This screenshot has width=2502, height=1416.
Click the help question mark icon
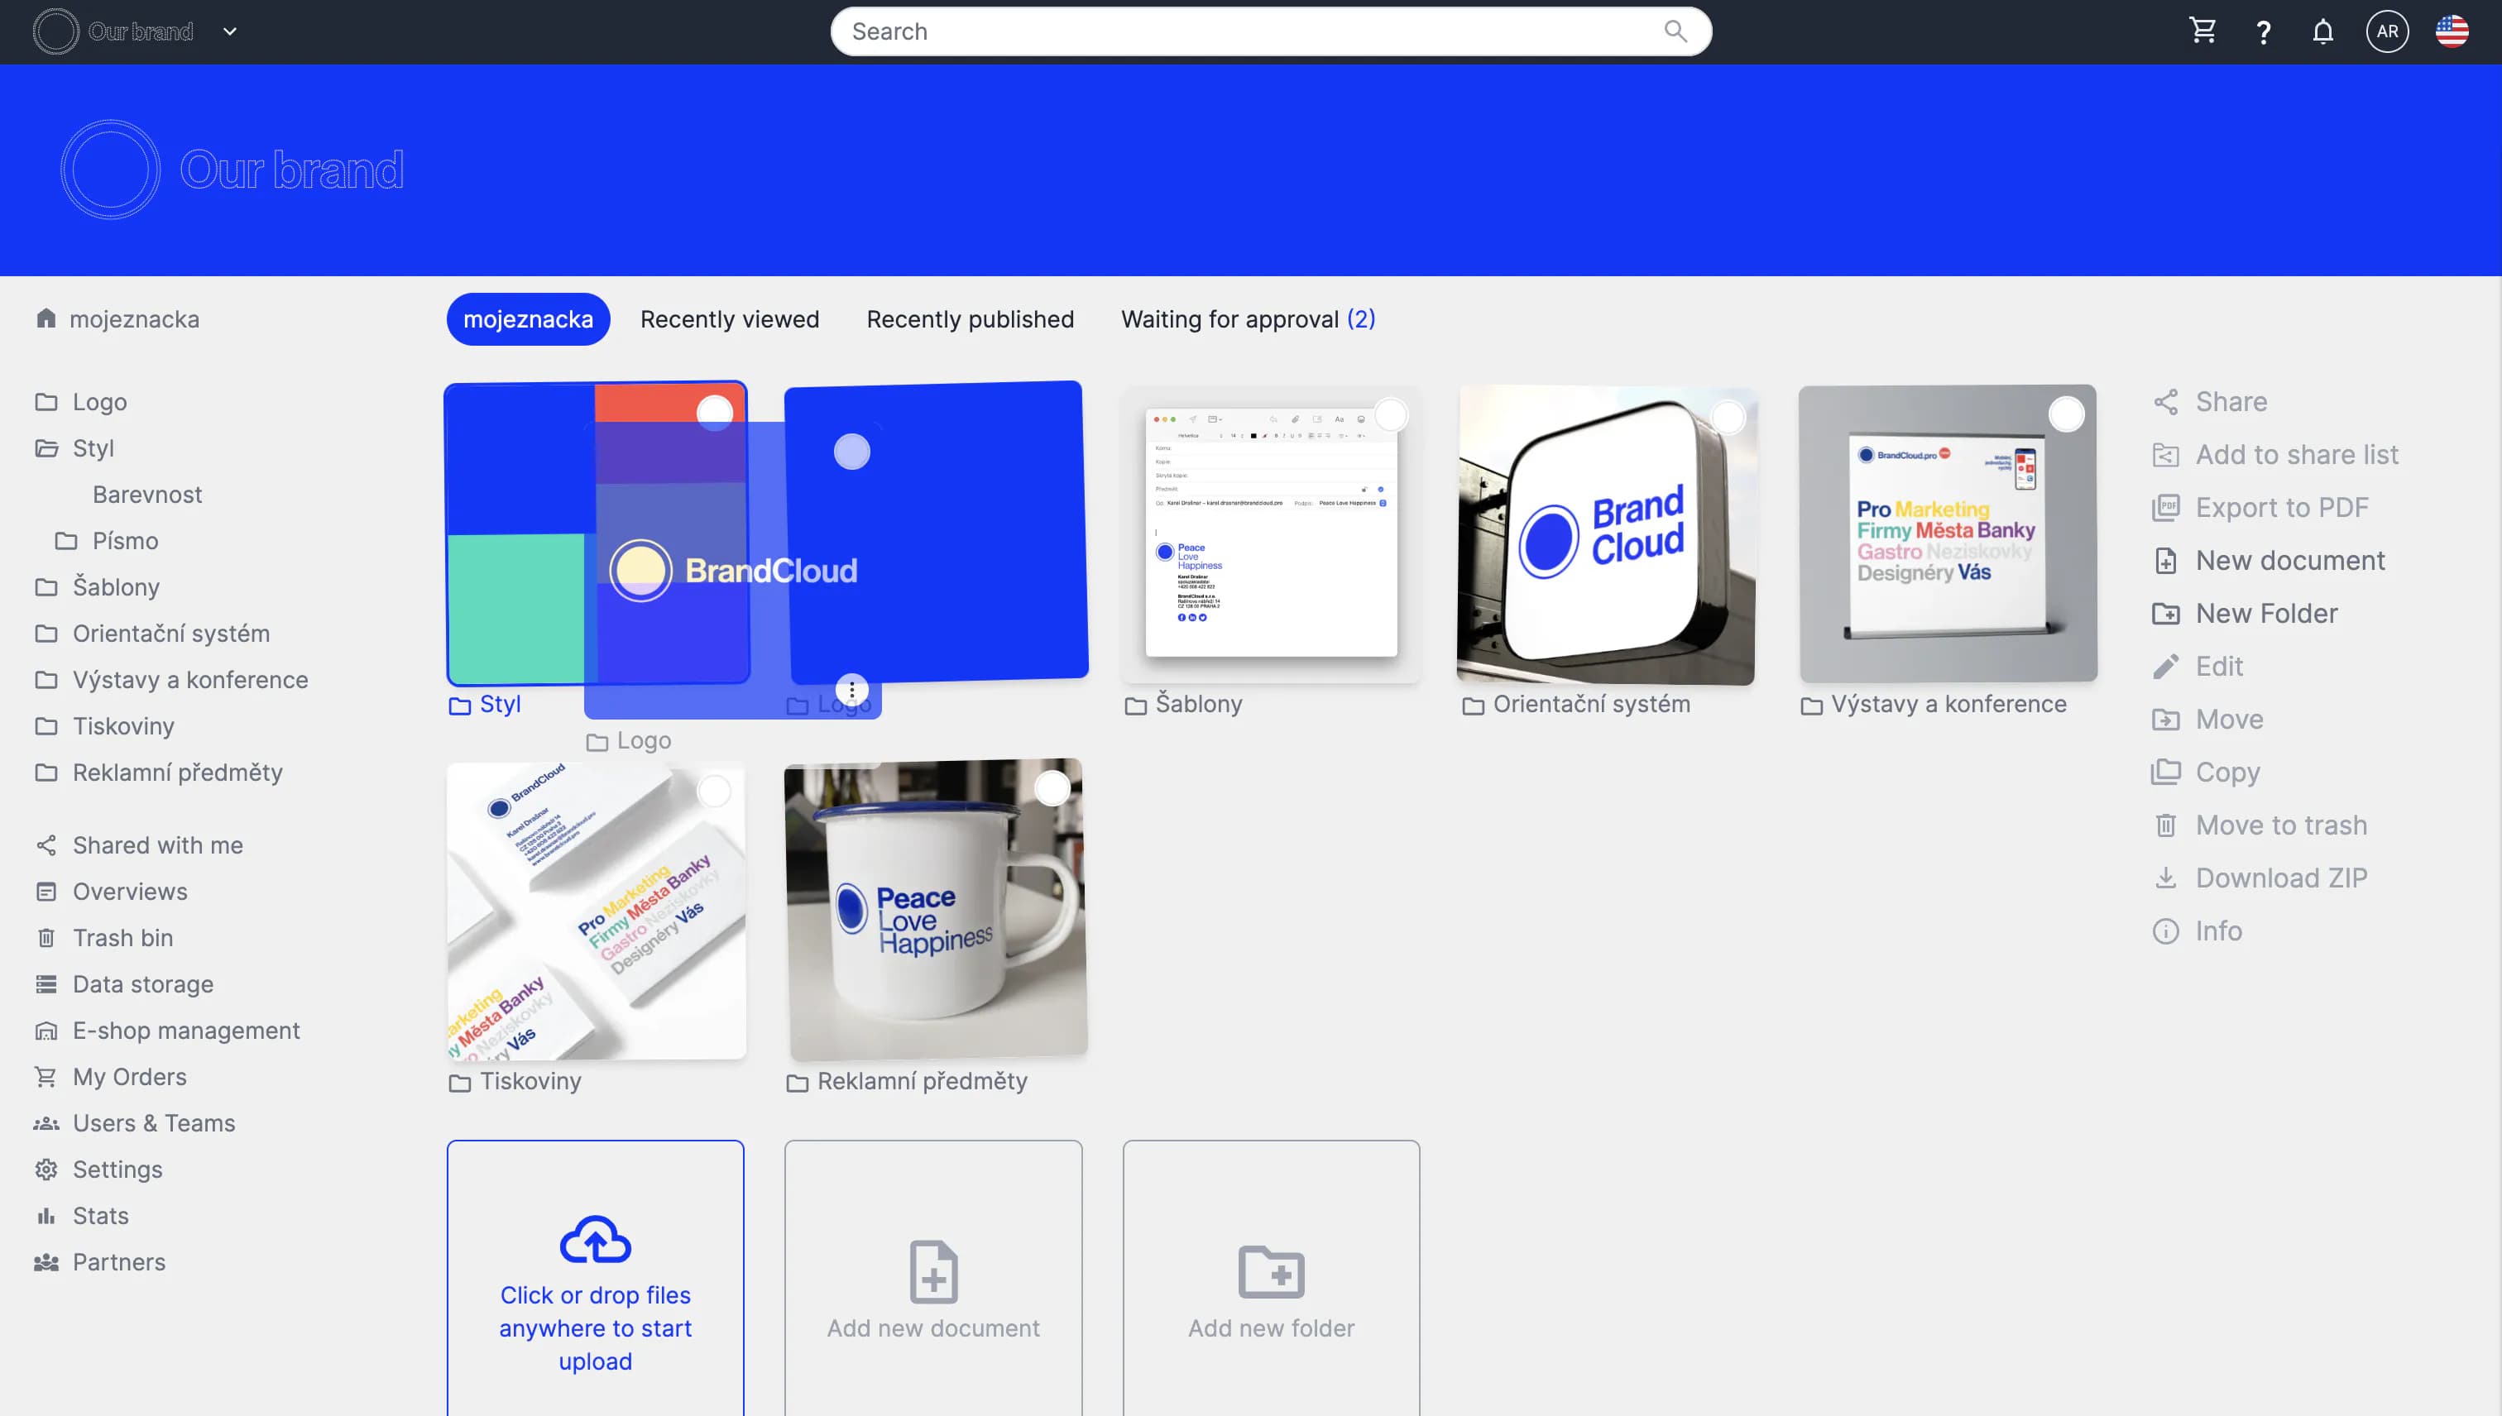(2264, 32)
